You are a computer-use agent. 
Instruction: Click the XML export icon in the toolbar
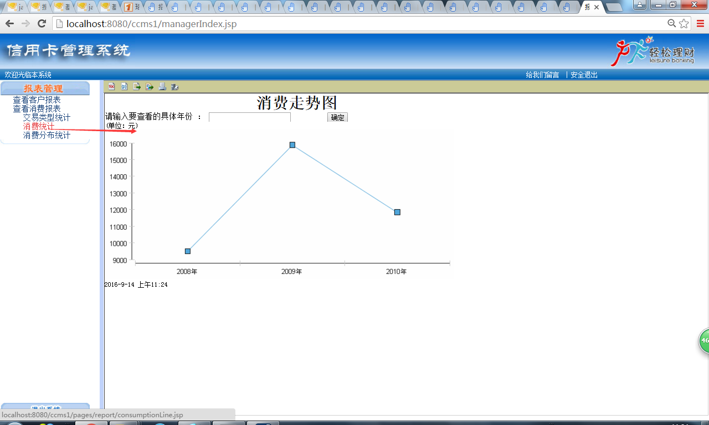pos(124,87)
